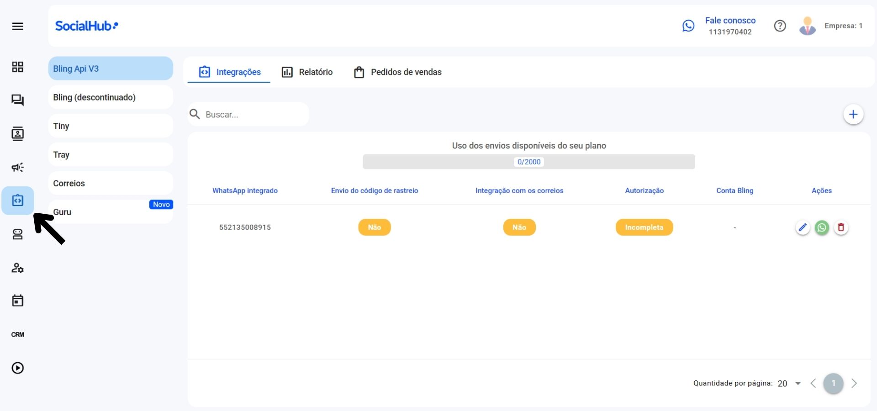Open the chat conversations sidebar icon

18,100
